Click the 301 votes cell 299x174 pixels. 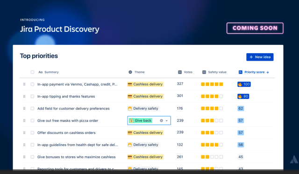(180, 96)
